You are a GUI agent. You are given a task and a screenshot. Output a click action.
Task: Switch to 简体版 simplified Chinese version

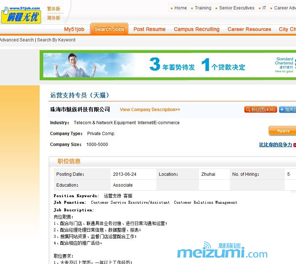53,18
